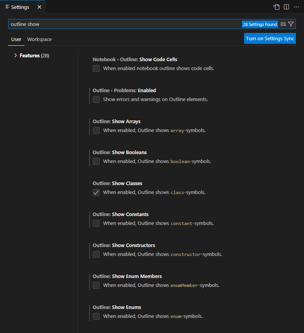Enable the Show Arrays checkbox
Screen dimensions: 304x333
pos(96,130)
